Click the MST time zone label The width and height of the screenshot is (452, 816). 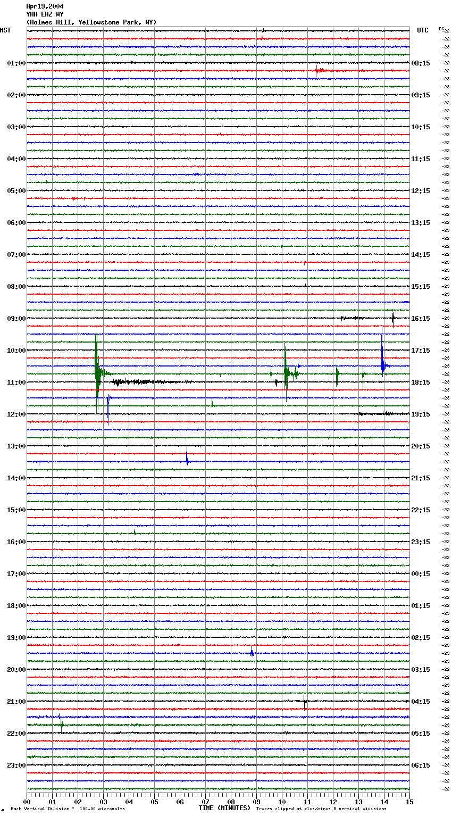tap(5, 30)
